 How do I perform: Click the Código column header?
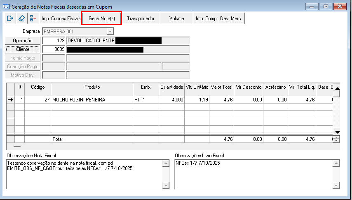[x=38, y=87]
